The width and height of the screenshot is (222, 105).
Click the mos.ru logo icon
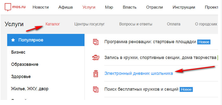[x=8, y=7]
